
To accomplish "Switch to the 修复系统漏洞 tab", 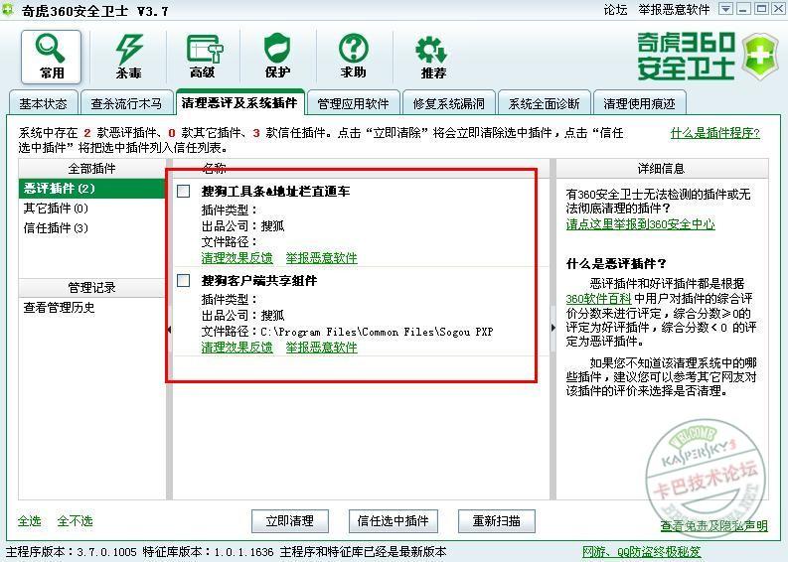I will (449, 103).
